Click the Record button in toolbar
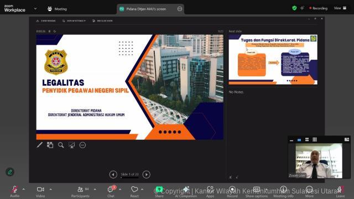The width and height of the screenshot is (354, 199). coord(232,192)
